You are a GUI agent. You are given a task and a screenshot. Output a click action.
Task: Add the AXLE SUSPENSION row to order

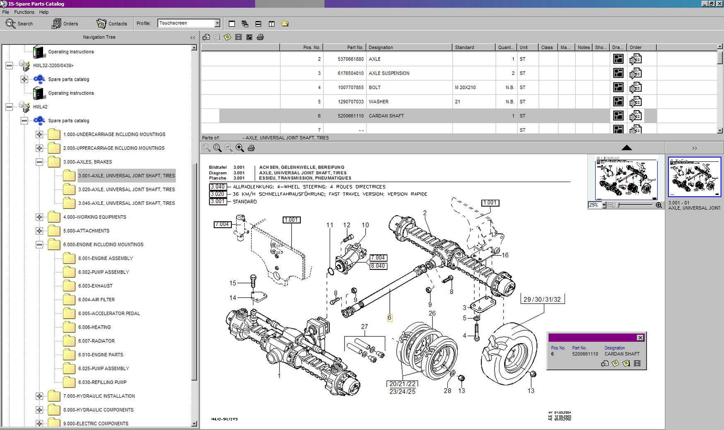click(635, 73)
